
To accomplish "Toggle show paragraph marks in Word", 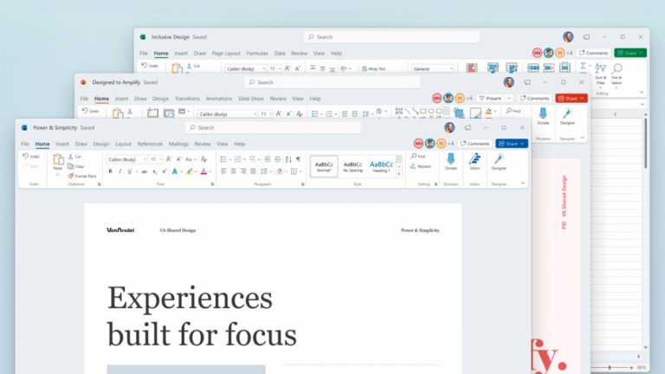I will click(298, 159).
